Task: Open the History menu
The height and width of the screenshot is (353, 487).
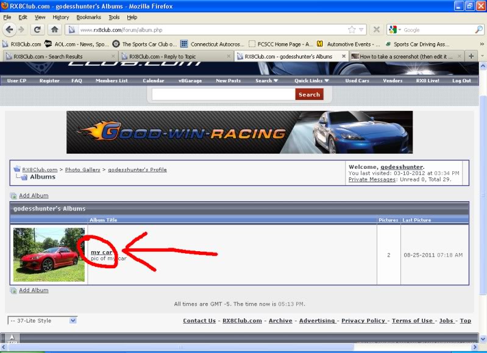Action: (x=60, y=17)
